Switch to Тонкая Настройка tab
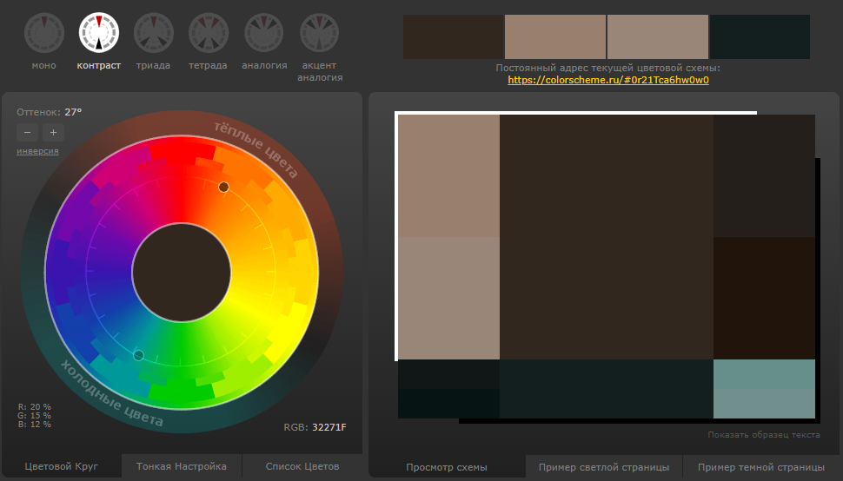Screen dimensions: 843x481 [x=181, y=466]
